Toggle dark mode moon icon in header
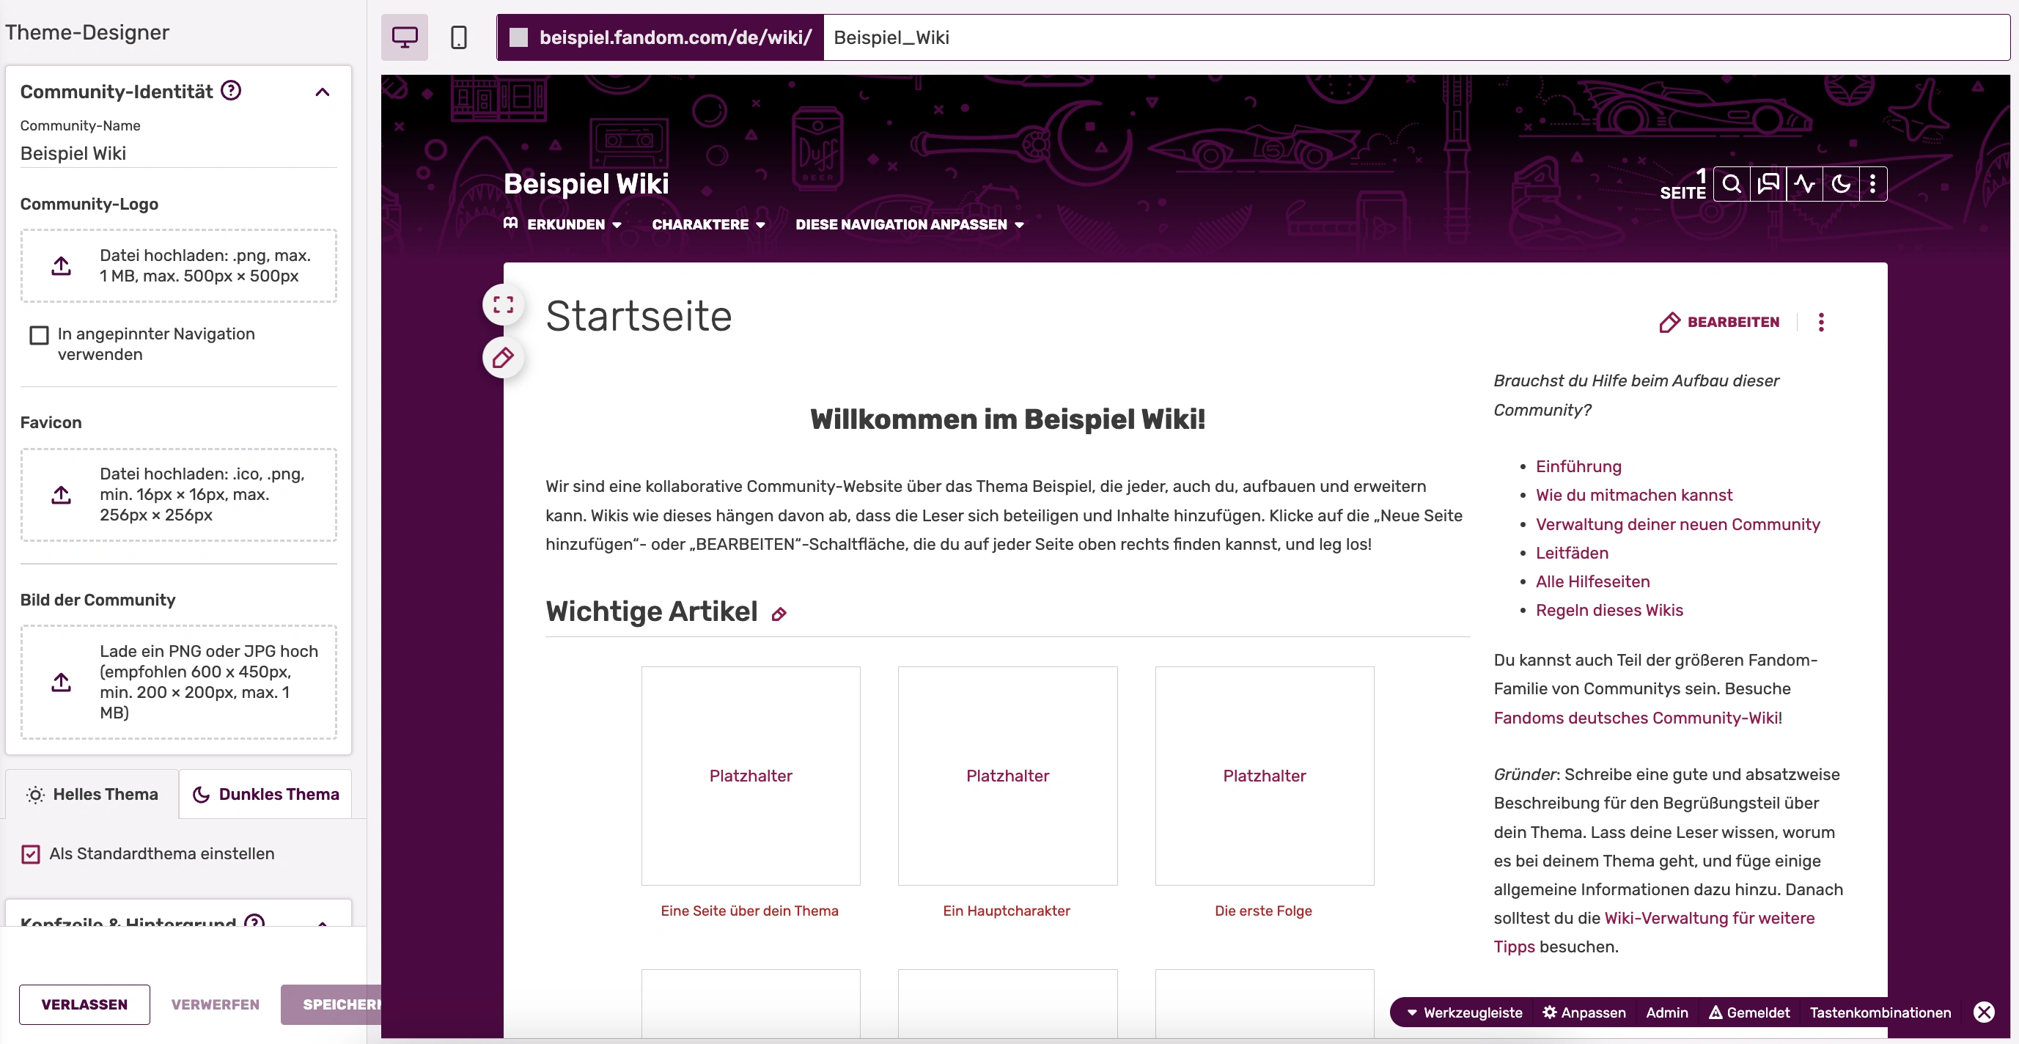Screen dimensions: 2019x1044 [x=1840, y=184]
